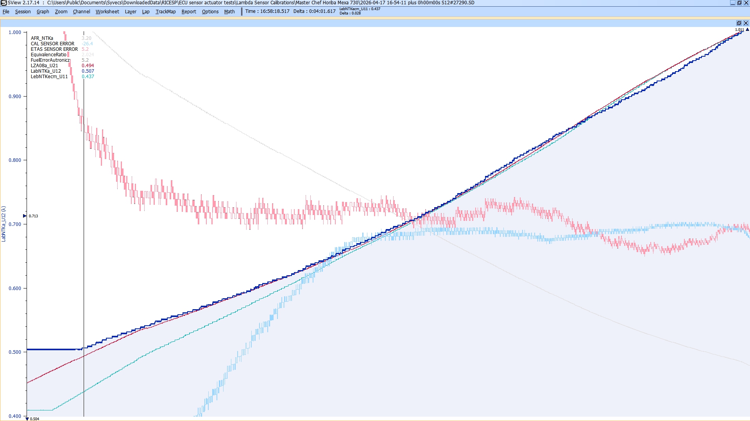Click the Time readout in the toolbar

click(x=267, y=11)
